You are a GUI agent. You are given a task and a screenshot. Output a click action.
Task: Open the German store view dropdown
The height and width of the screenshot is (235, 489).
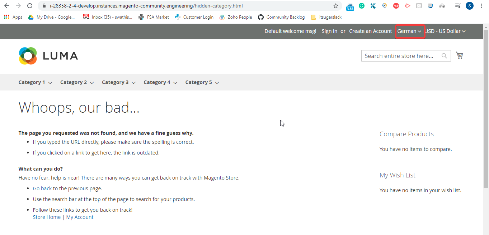click(x=409, y=31)
